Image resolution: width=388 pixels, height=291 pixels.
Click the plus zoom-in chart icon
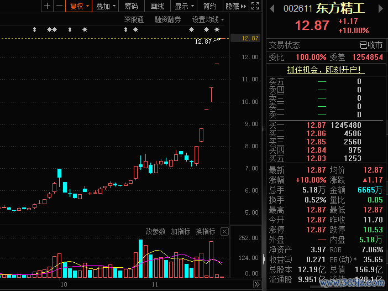click(48, 6)
